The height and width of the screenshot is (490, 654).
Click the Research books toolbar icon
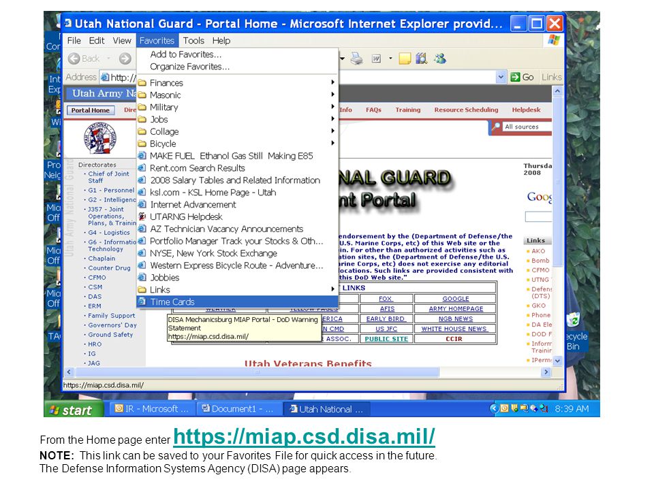(422, 59)
